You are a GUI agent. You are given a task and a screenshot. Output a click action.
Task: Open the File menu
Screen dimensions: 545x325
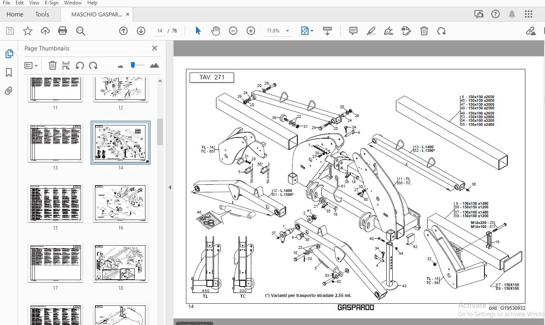[x=6, y=3]
